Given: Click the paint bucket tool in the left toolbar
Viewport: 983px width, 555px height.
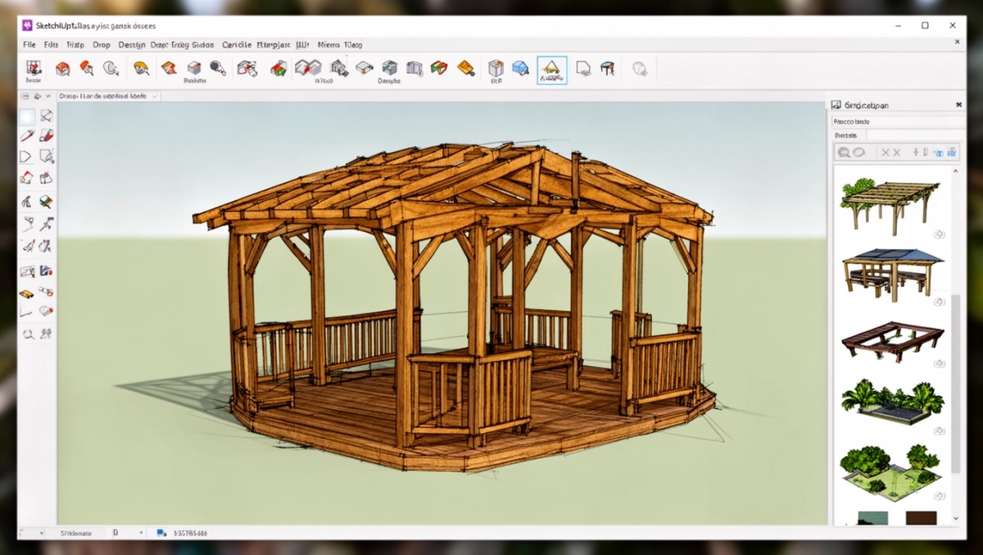Looking at the screenshot, I should pos(46,201).
